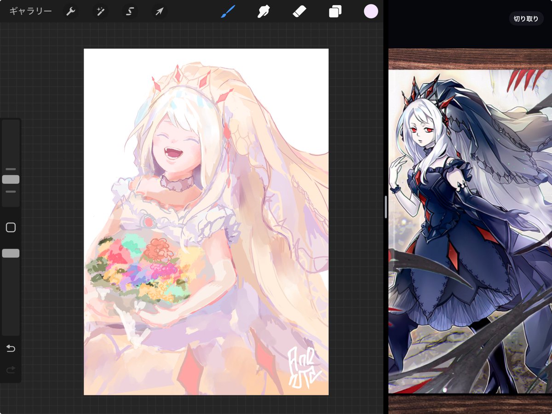The width and height of the screenshot is (552, 414).
Task: Click the brush opacity slider handle
Action: [11, 253]
